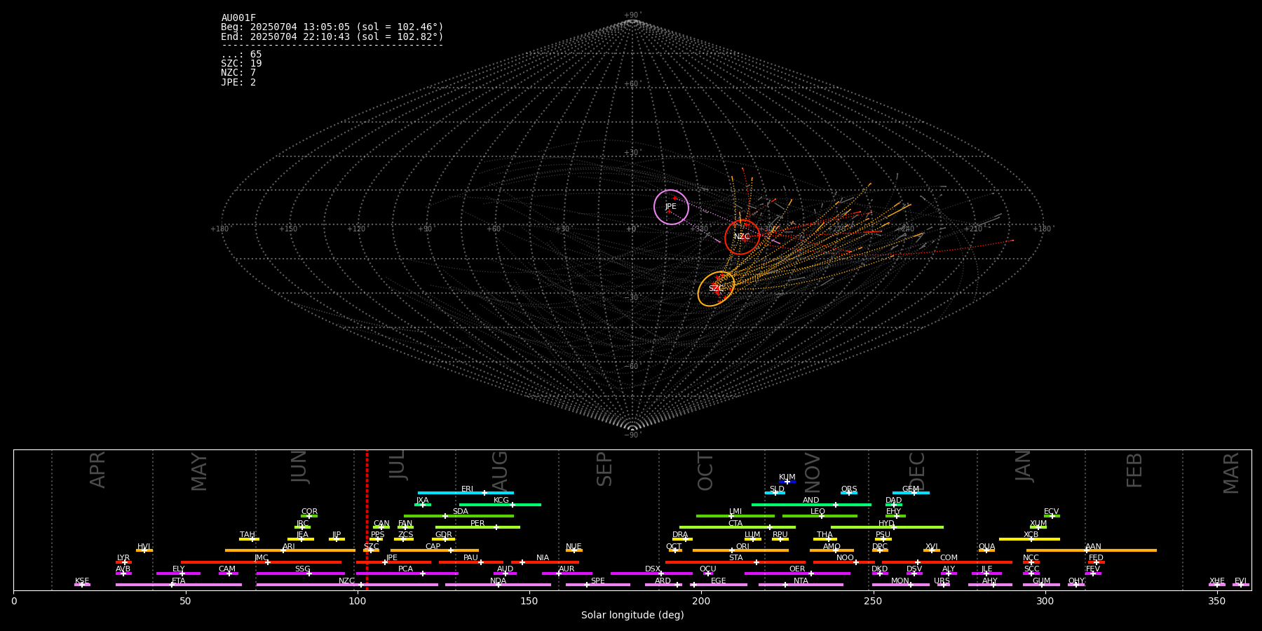Click the GEM shower bar in timeline
The image size is (1262, 631).
pyautogui.click(x=911, y=493)
